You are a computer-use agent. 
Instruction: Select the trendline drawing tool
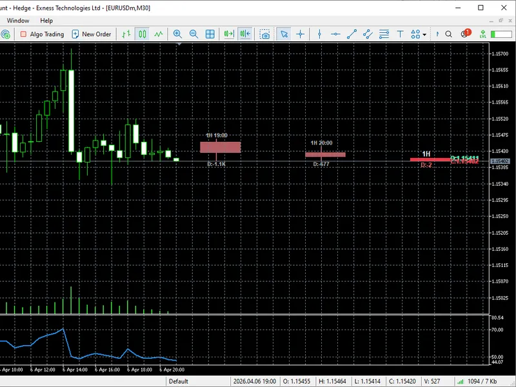click(352, 34)
